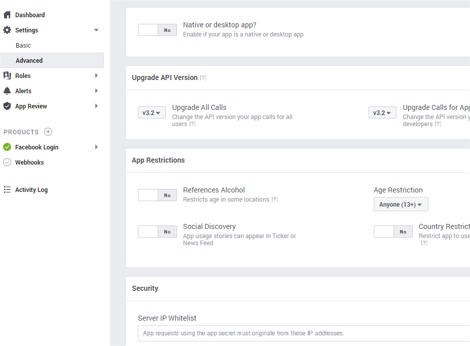Toggle the References Alcohol switch

(157, 195)
